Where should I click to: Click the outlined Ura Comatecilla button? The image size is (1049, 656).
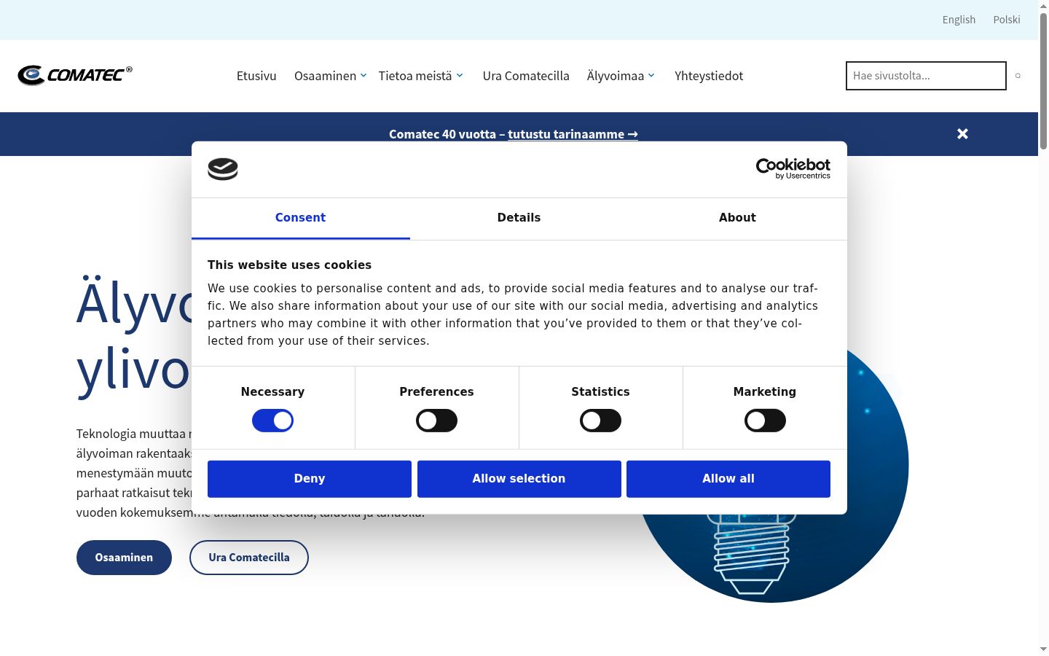coord(249,558)
